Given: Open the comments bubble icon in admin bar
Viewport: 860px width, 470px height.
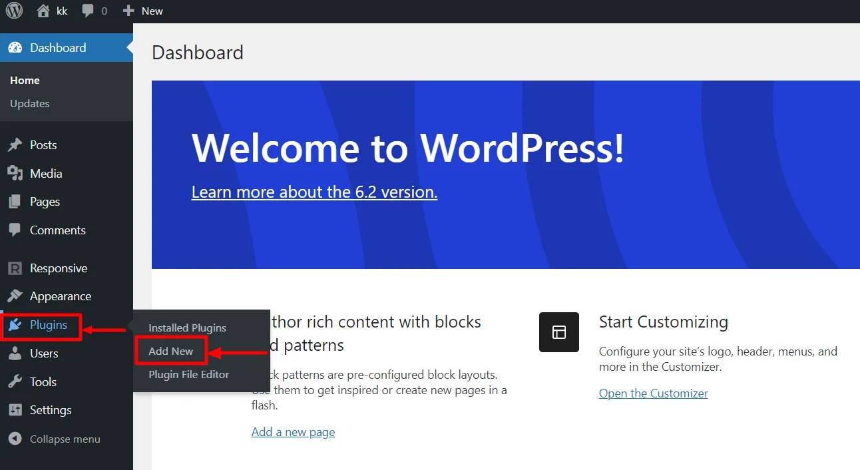Looking at the screenshot, I should point(88,11).
